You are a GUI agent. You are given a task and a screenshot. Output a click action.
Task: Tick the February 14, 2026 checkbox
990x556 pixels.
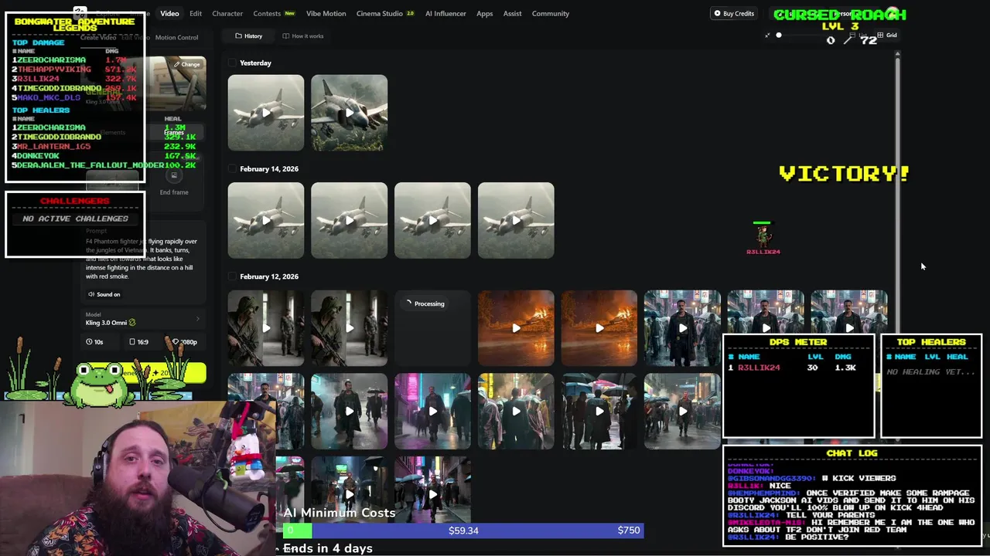(x=232, y=168)
